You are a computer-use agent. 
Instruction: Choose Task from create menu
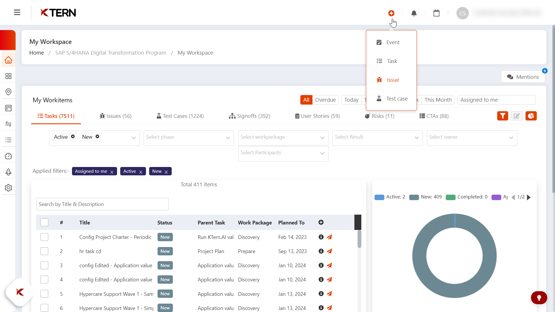coord(391,61)
